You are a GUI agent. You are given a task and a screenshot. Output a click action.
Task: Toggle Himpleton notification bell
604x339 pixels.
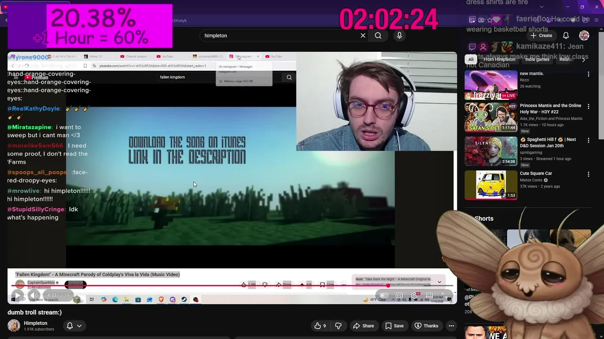(70, 326)
